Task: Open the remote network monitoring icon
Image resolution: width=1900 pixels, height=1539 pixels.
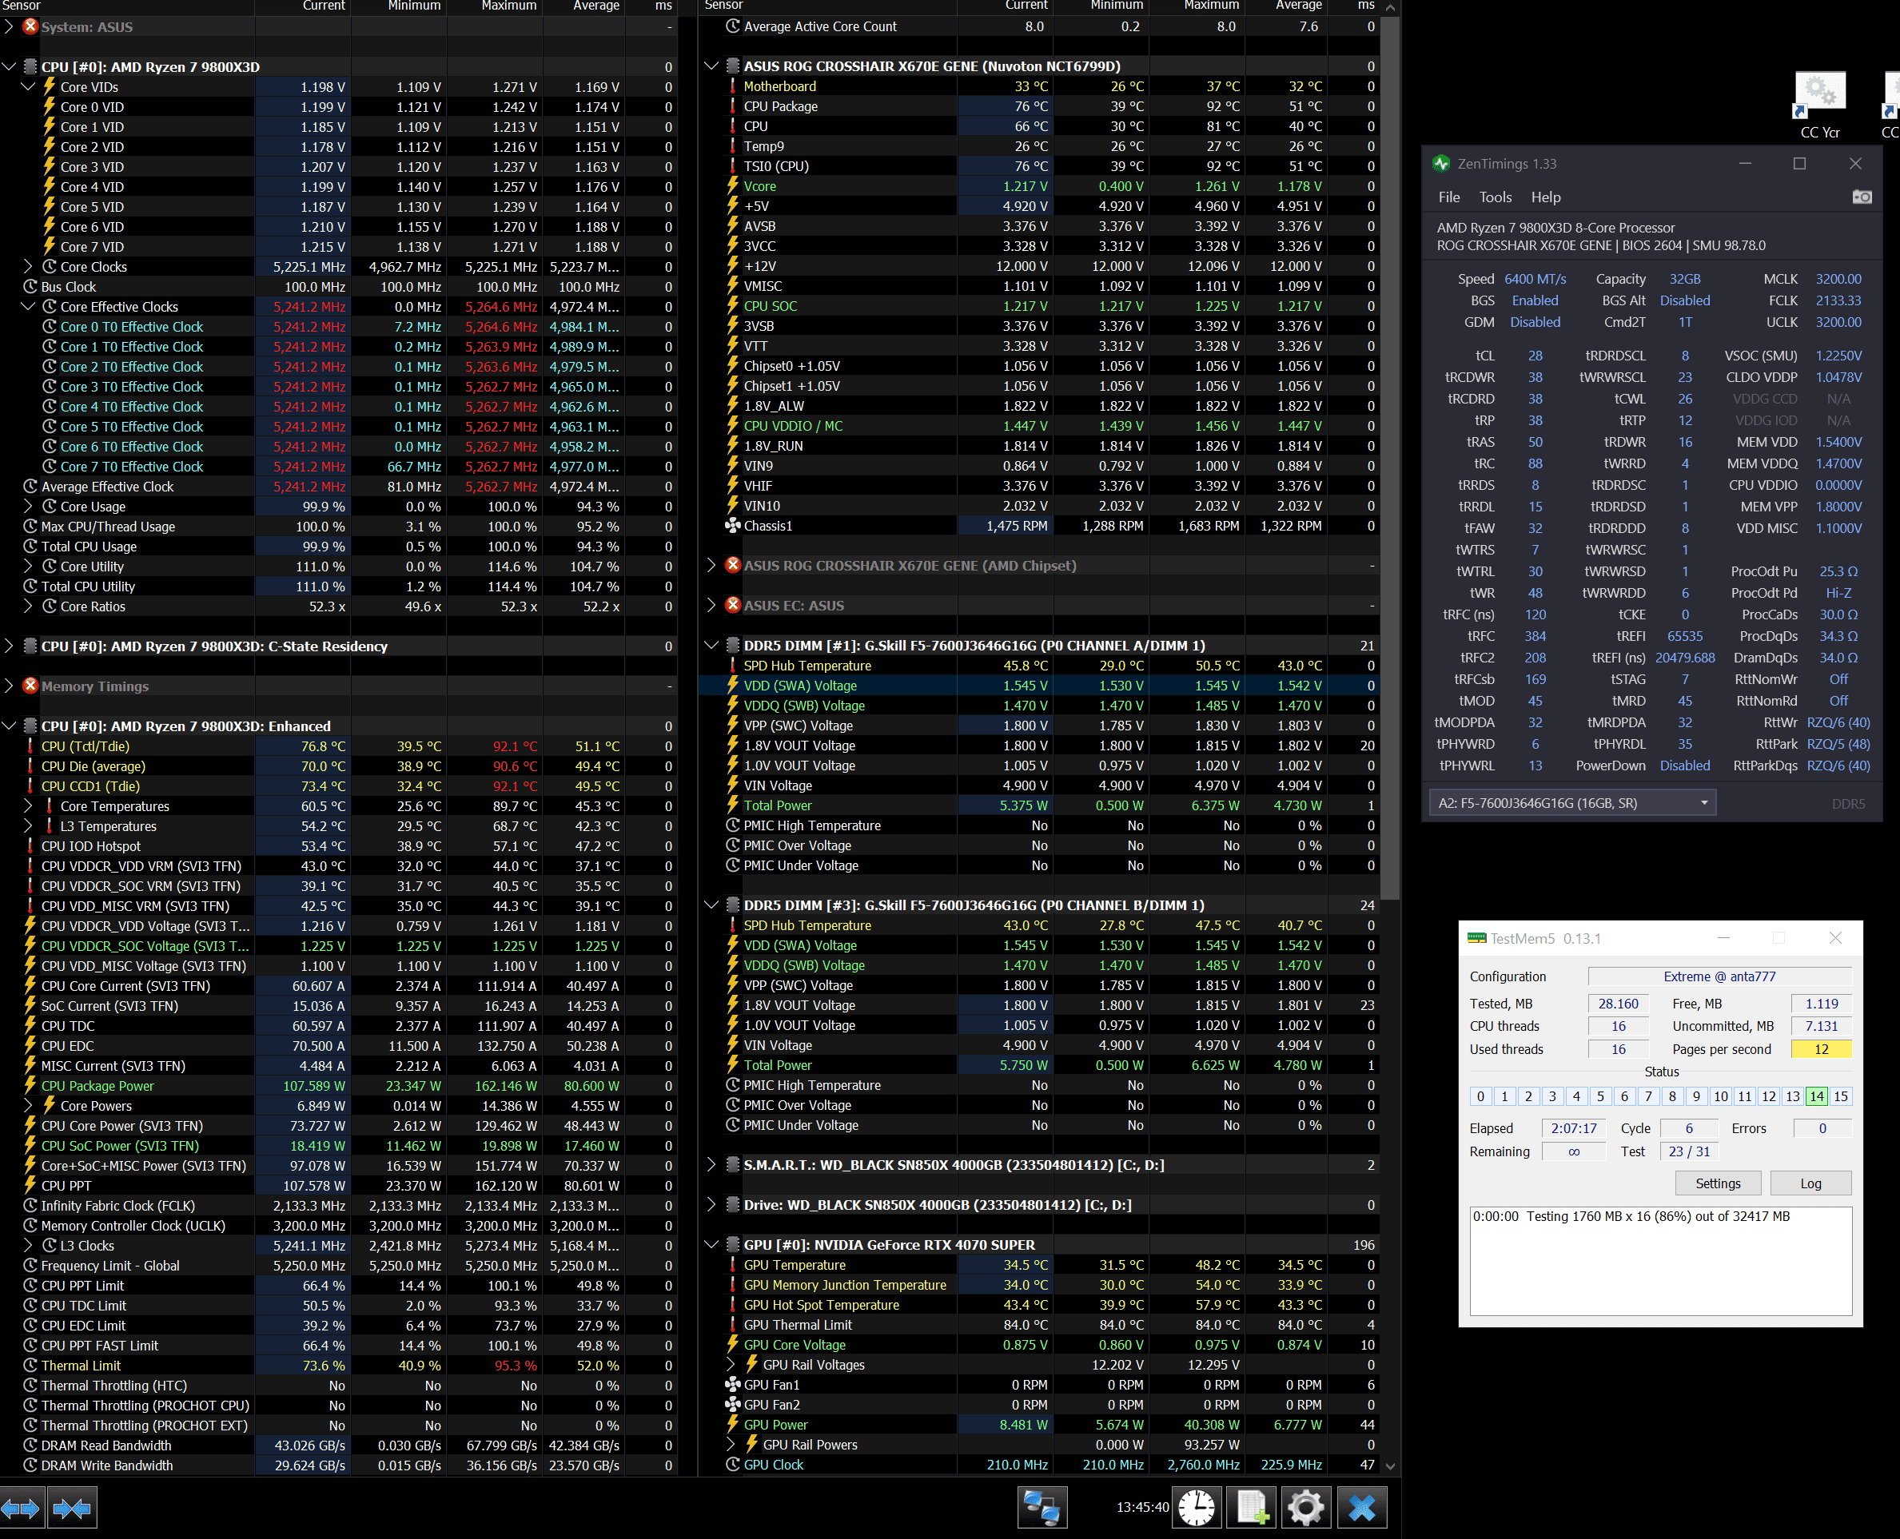Action: (x=1042, y=1507)
